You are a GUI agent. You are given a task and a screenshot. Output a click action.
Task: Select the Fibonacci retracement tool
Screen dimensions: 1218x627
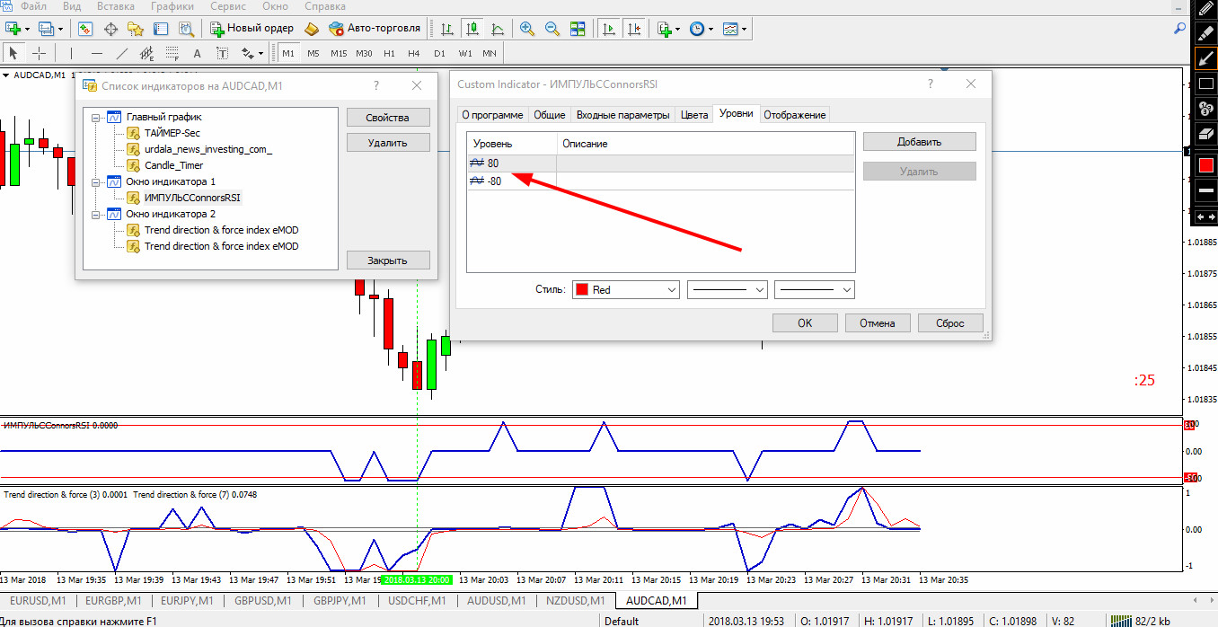[x=172, y=53]
